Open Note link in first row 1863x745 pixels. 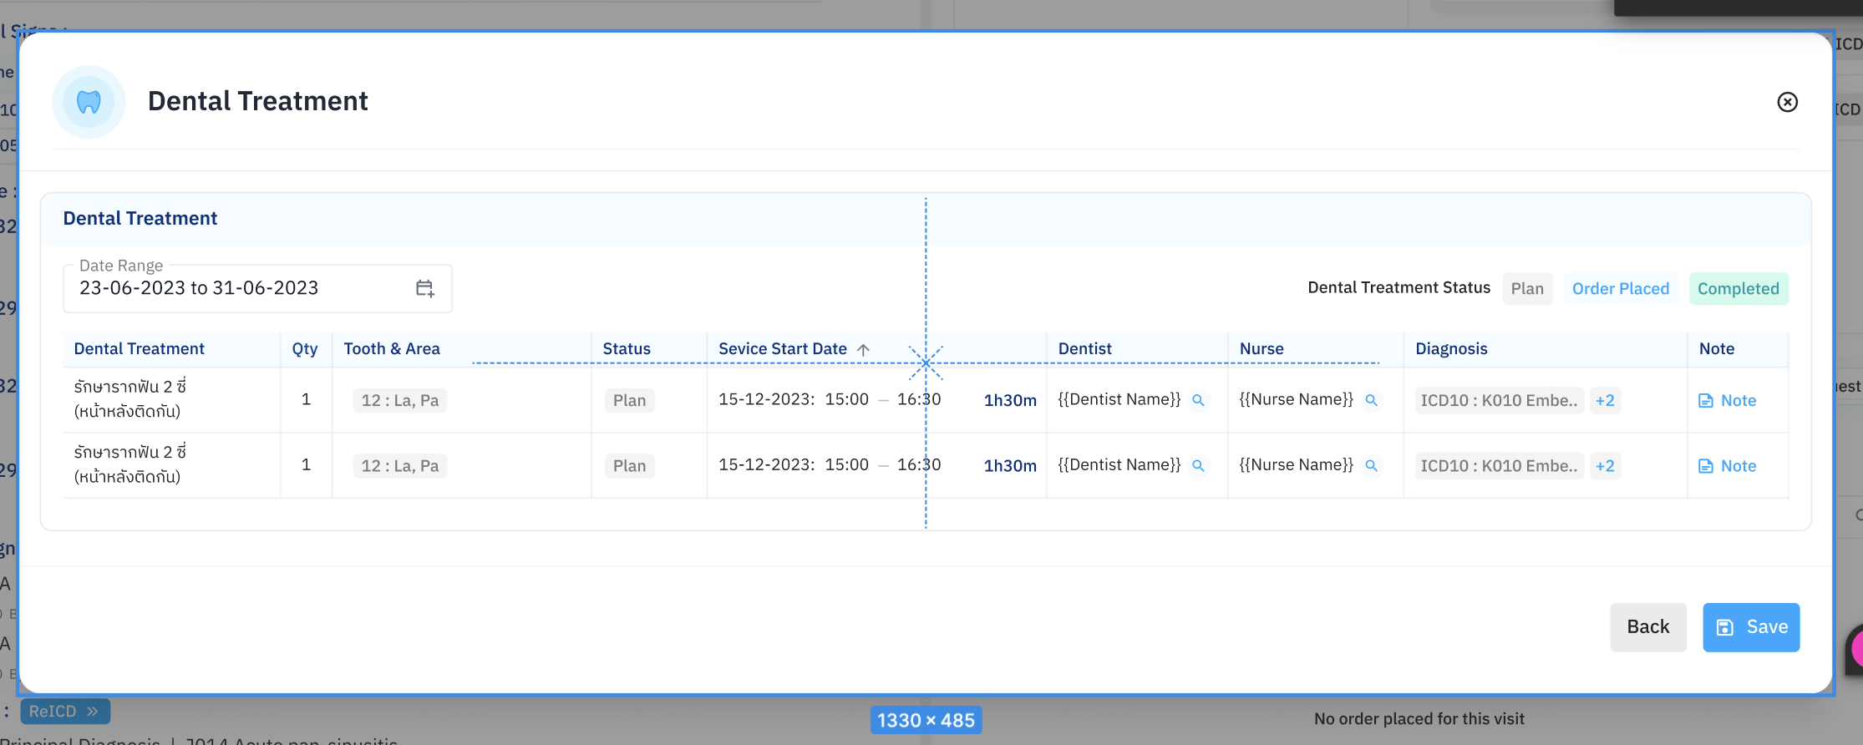(1728, 401)
